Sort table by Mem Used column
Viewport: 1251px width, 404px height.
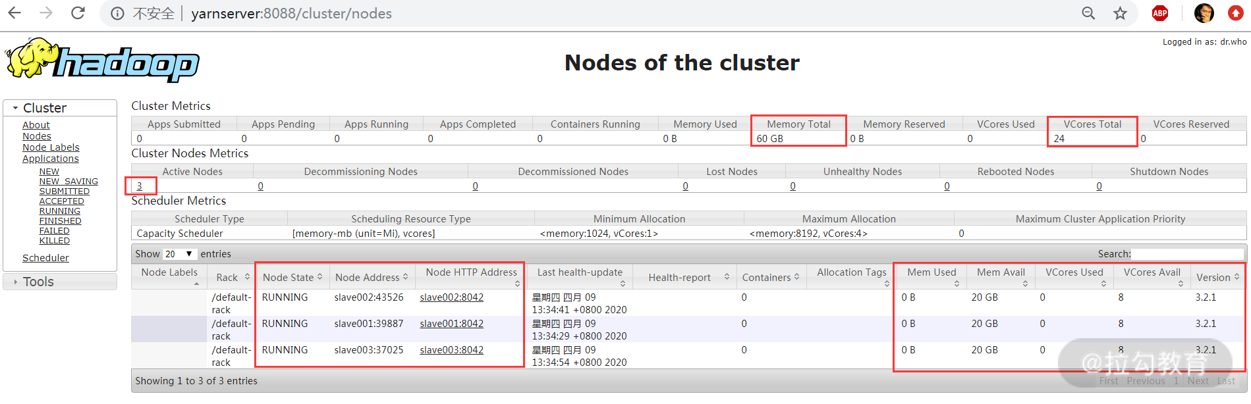coord(957,284)
